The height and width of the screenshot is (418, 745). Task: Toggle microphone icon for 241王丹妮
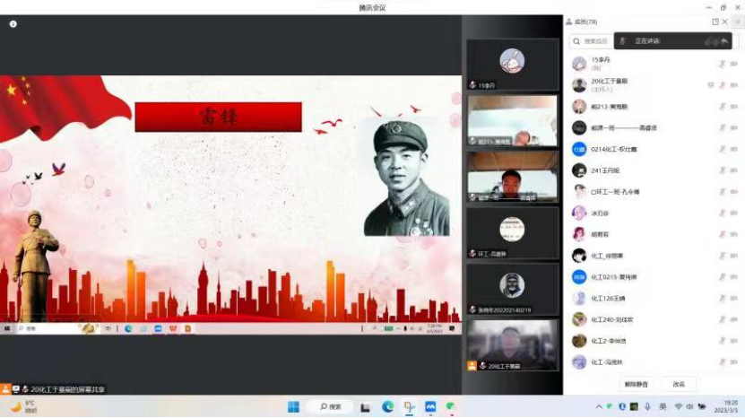pyautogui.click(x=722, y=170)
